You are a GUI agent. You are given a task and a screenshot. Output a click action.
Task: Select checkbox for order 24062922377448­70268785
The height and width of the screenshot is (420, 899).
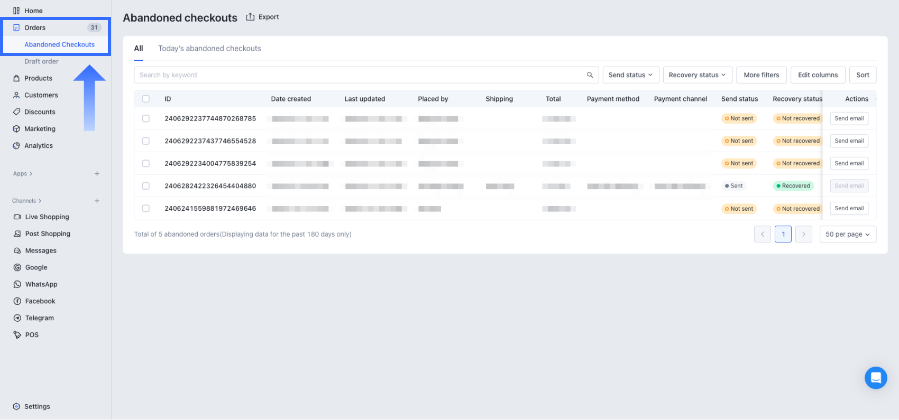tap(146, 119)
